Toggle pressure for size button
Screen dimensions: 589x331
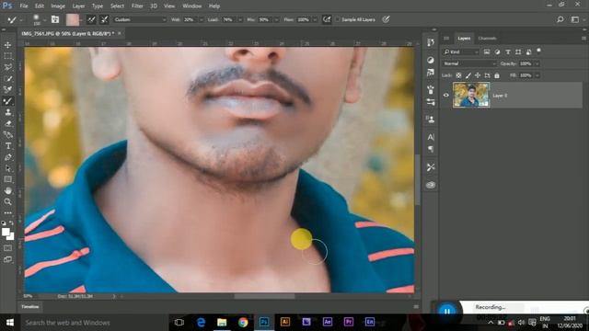pyautogui.click(x=386, y=19)
